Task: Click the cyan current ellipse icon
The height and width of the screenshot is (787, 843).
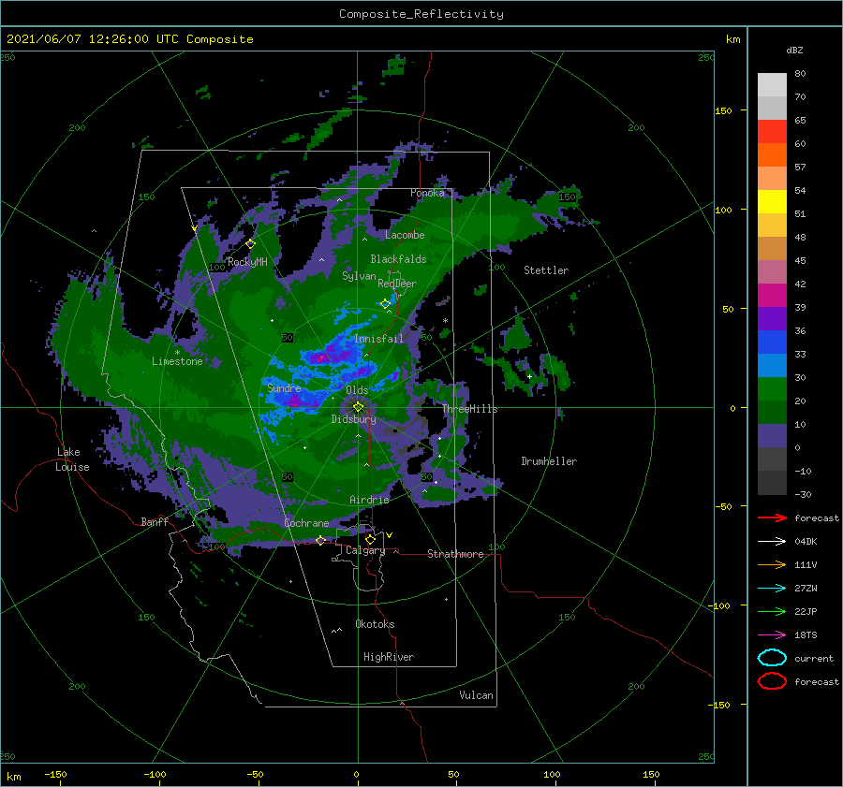Action: 772,658
